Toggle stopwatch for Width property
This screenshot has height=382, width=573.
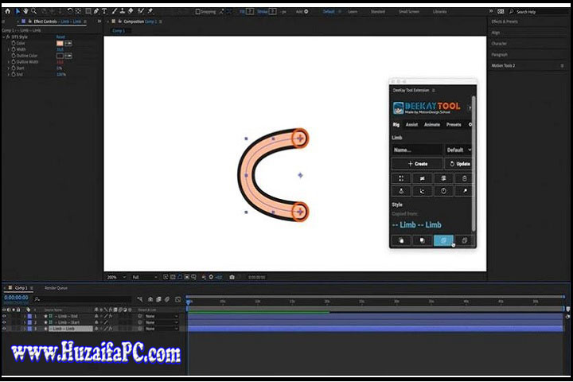coord(14,49)
